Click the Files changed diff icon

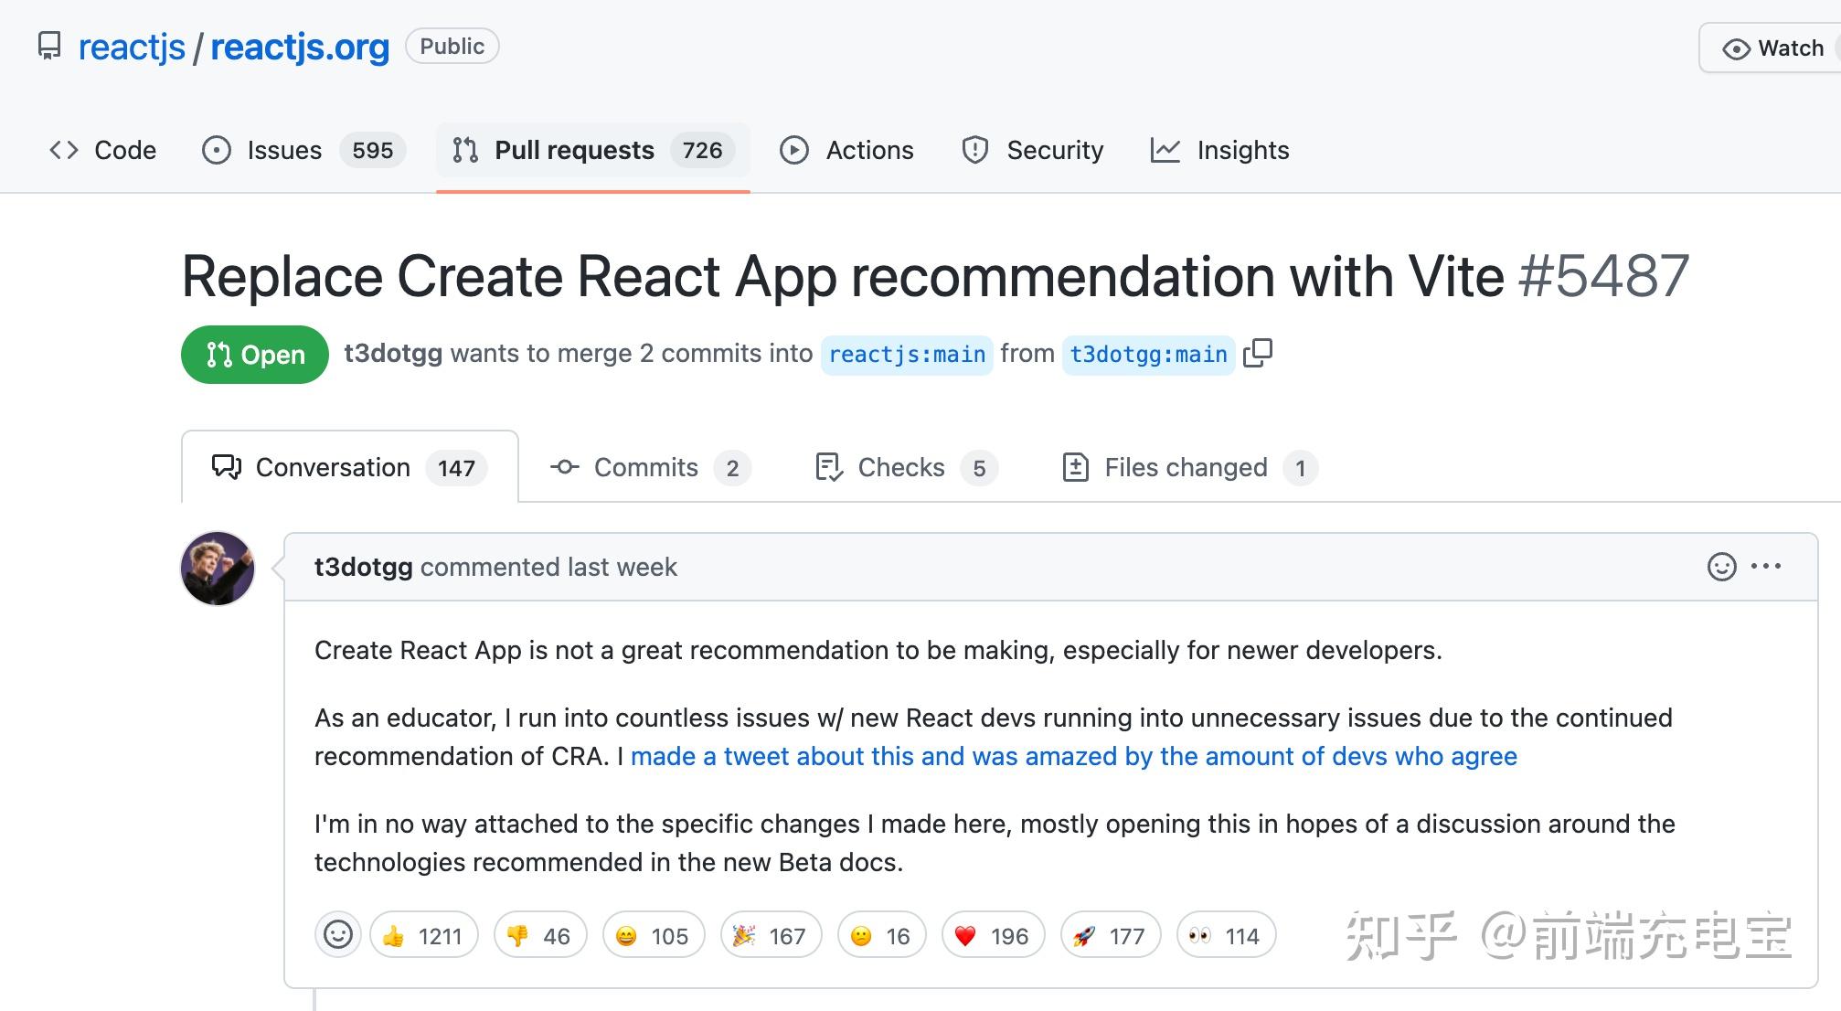click(1076, 467)
